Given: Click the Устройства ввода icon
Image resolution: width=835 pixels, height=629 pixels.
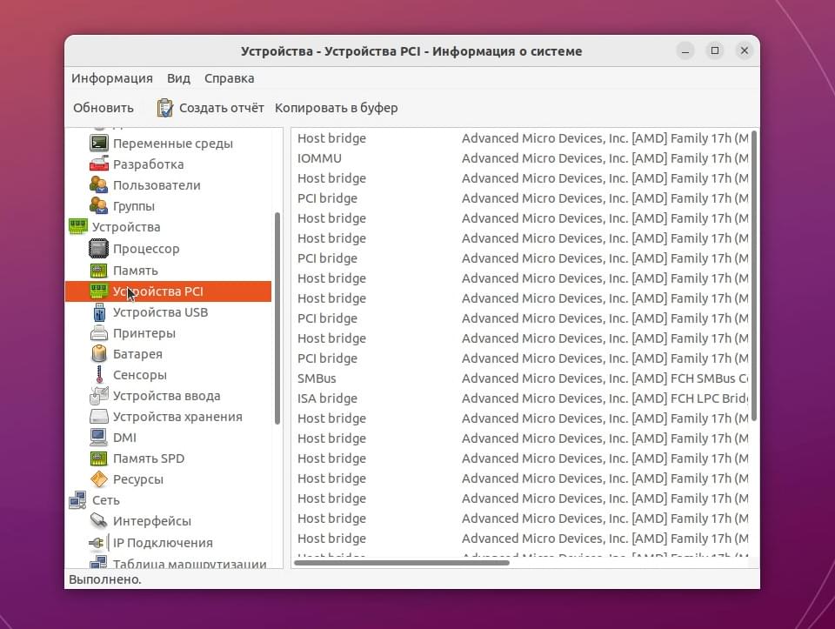Looking at the screenshot, I should (99, 396).
